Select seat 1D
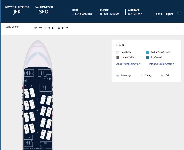Image resolution: width=184 pixels, height=150 pixels. pos(49,100)
